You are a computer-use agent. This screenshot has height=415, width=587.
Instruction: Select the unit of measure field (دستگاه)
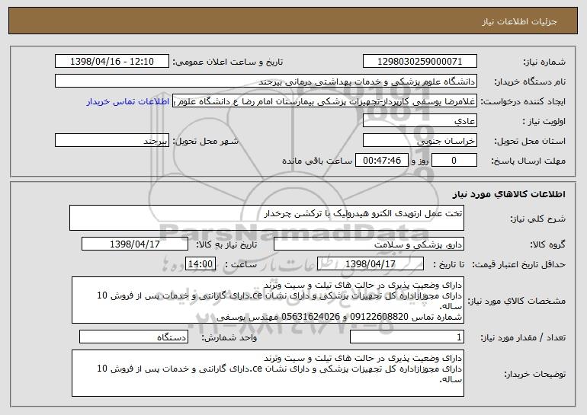133,337
